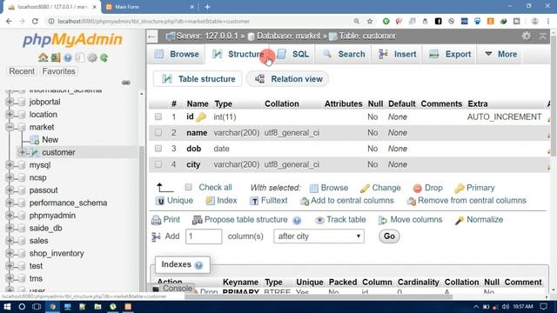Open Chrome menu three dots
The width and height of the screenshot is (557, 313).
[548, 21]
